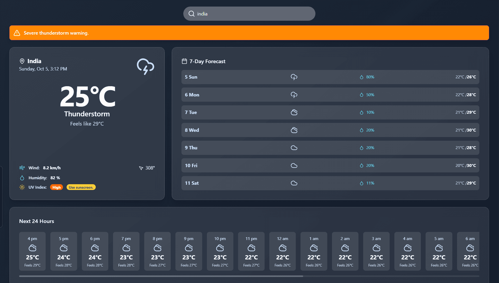The width and height of the screenshot is (499, 283).
Task: Click the 20% rain chance in the 8 Wed row
Action: point(370,130)
